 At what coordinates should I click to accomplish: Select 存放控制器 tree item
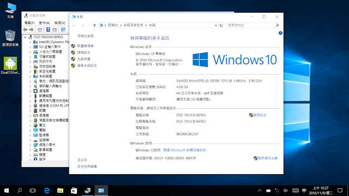click(x=47, y=66)
